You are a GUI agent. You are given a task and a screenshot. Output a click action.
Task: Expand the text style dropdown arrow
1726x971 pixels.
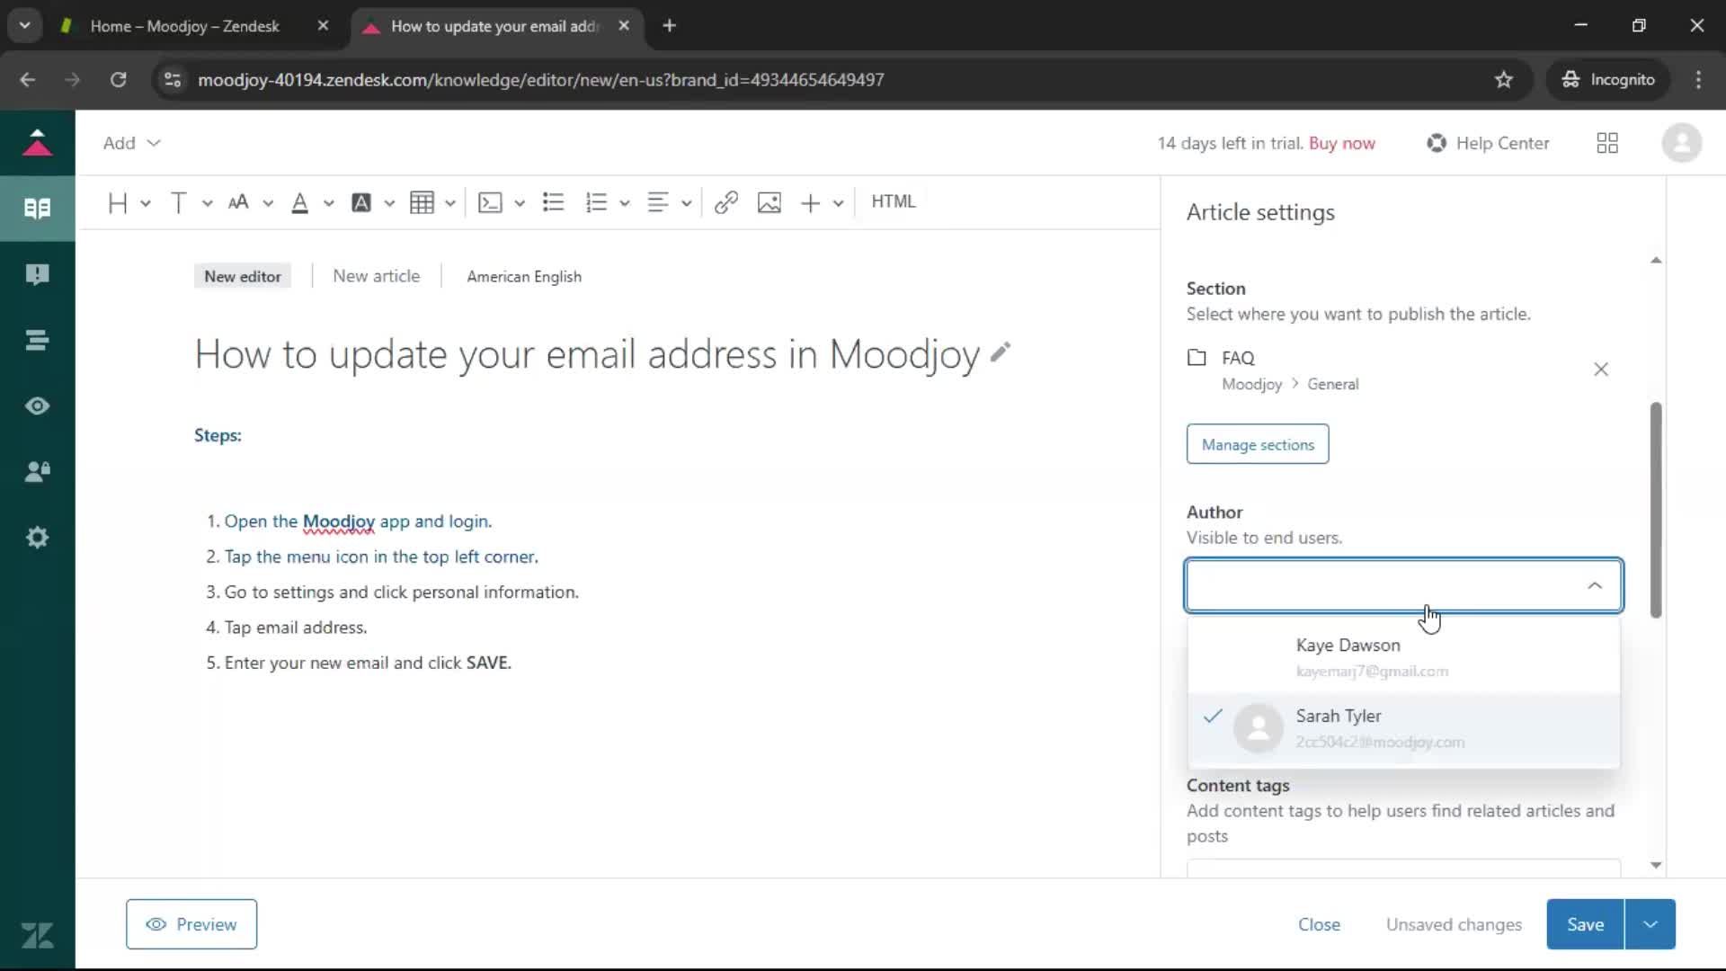(207, 204)
